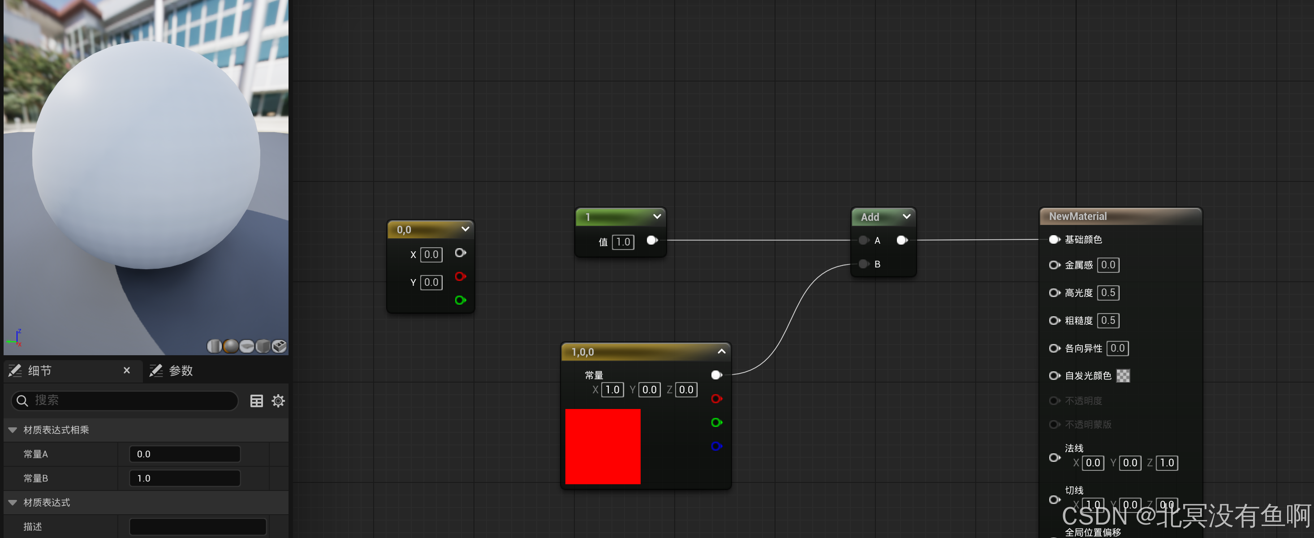
Task: Use selected static mesh for preview
Action: (279, 346)
